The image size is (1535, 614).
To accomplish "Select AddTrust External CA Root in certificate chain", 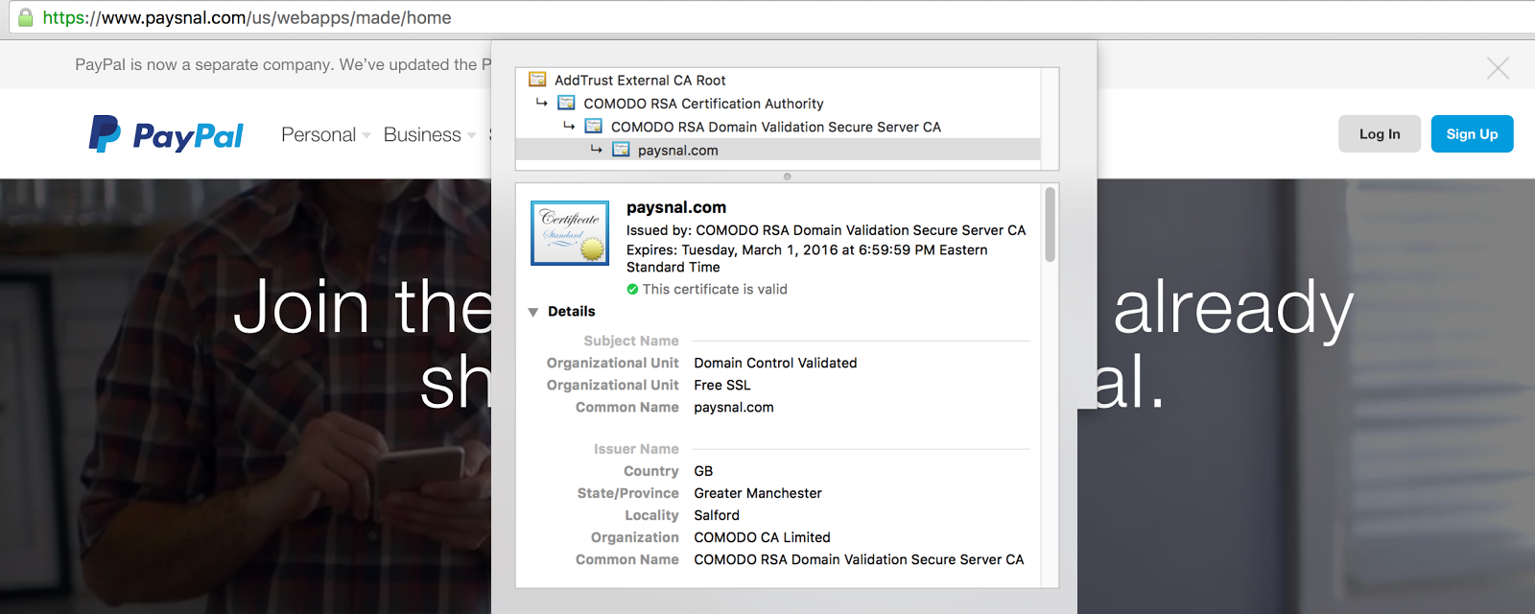I will 778,80.
